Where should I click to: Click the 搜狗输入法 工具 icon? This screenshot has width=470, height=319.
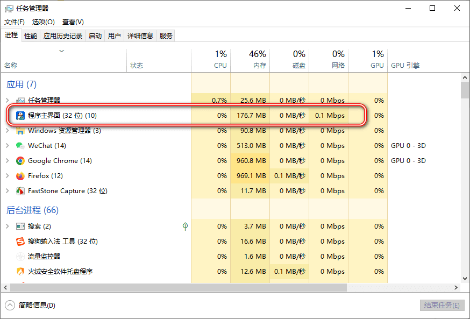[x=20, y=242]
